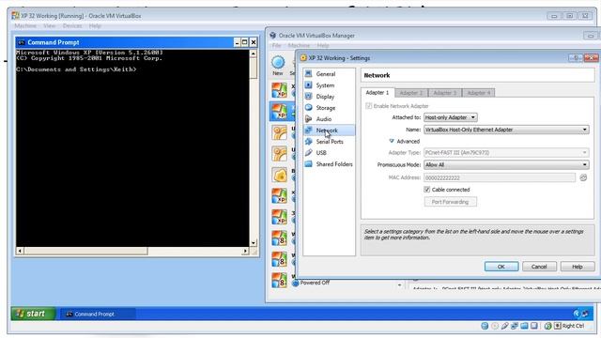The image size is (601, 338).
Task: Switch to the Adapter 2 tab
Action: (x=411, y=93)
